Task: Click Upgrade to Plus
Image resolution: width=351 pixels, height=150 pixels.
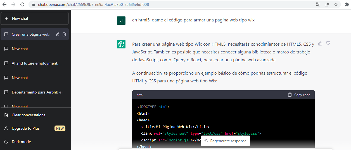Action: [x=35, y=128]
